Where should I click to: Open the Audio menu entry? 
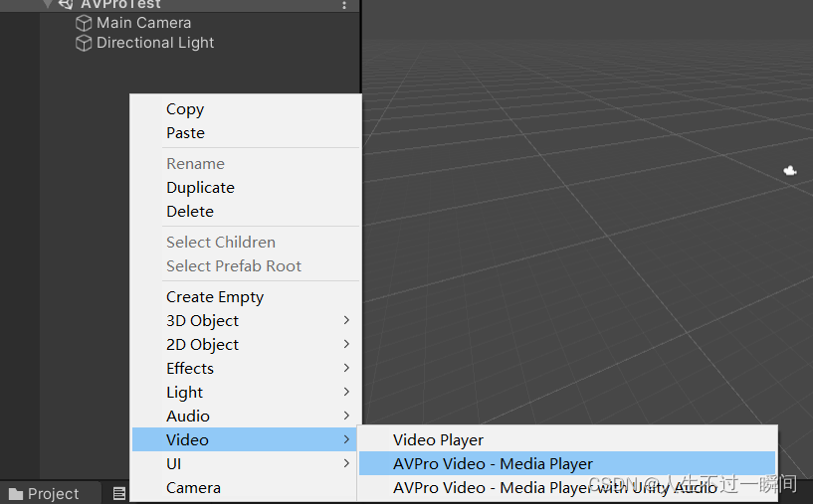point(245,416)
